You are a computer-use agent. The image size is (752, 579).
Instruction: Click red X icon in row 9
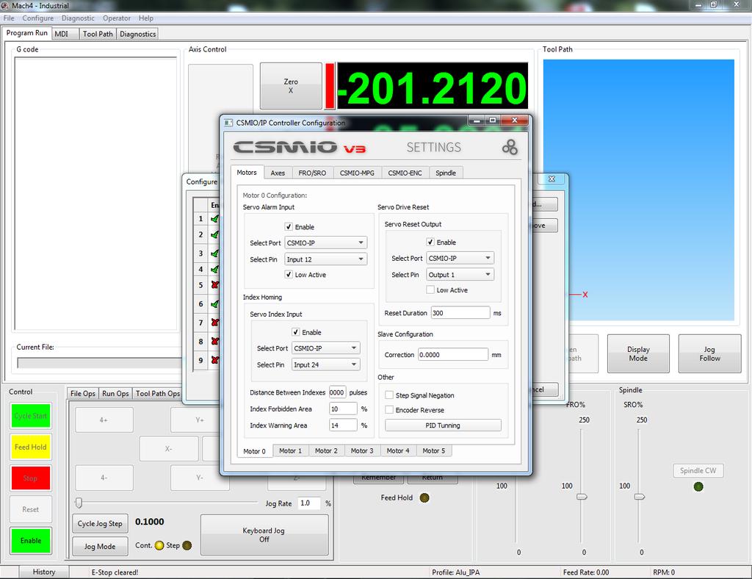(x=215, y=360)
